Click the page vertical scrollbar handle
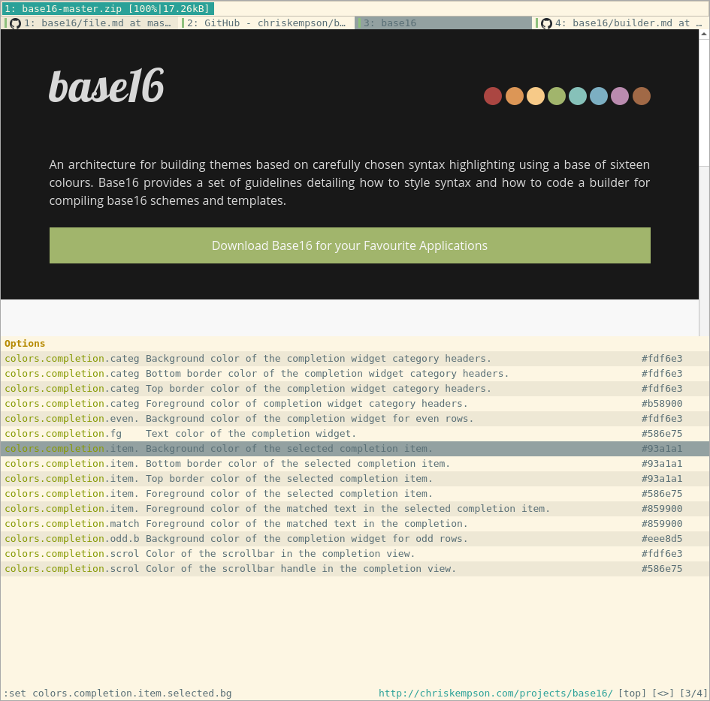Image resolution: width=710 pixels, height=701 pixels. (x=704, y=102)
